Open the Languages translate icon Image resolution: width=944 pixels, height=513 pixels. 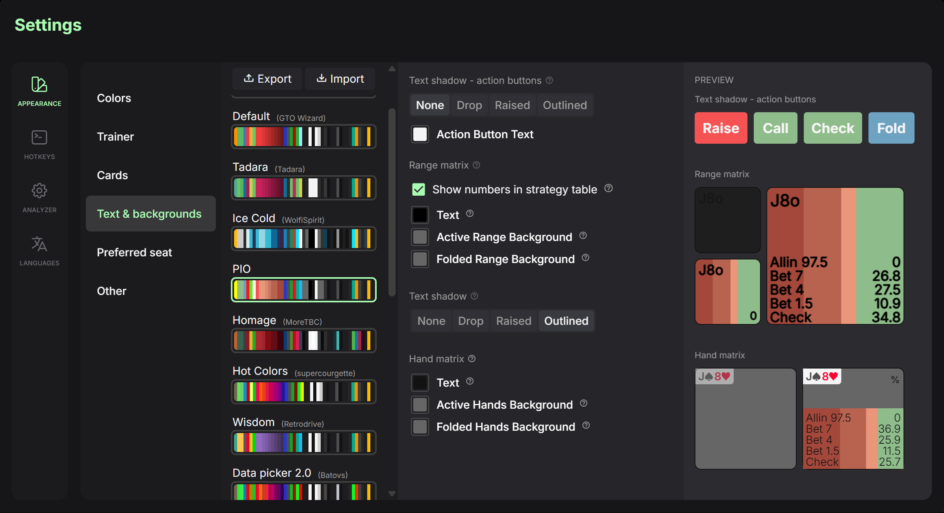pos(39,244)
